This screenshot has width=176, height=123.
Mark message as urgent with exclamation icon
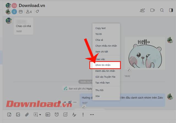[x=83, y=114]
